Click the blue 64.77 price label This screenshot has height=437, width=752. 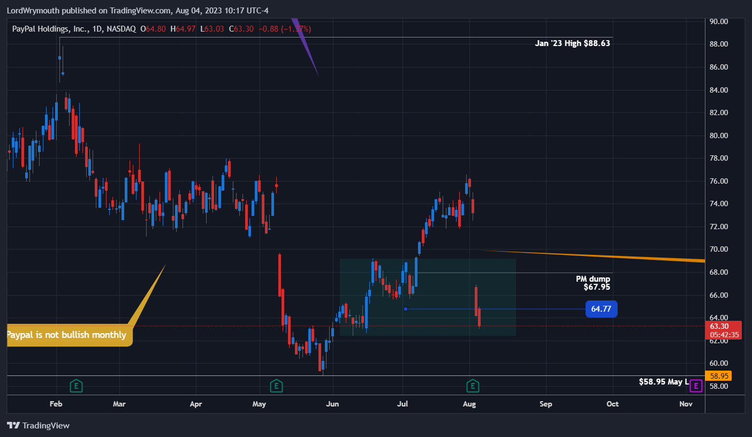601,309
